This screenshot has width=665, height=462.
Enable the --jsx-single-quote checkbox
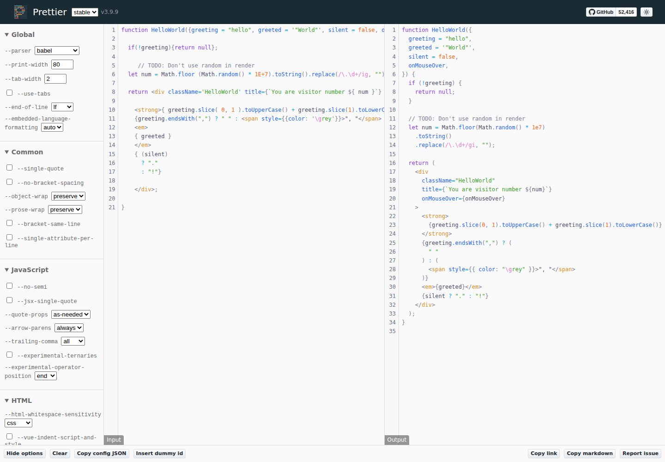click(x=9, y=300)
